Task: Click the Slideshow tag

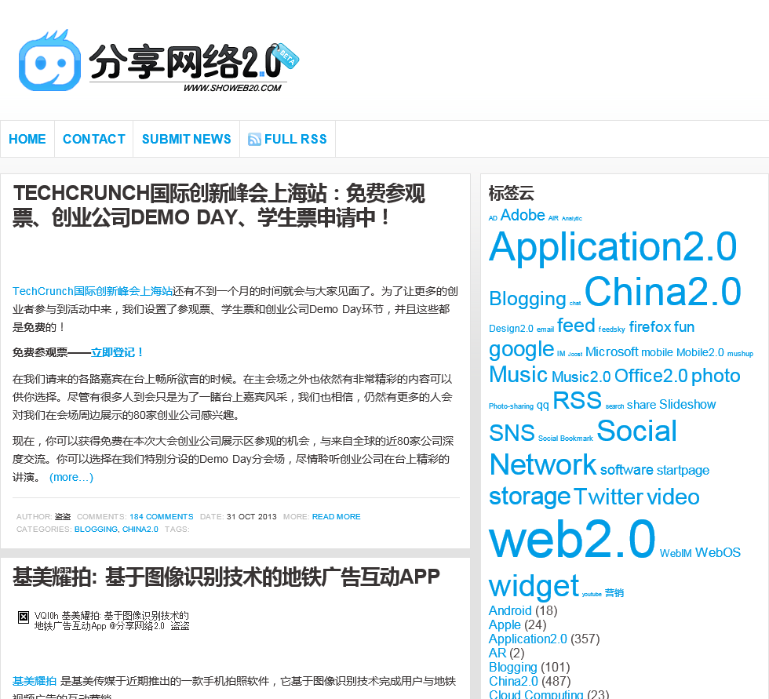Action: click(687, 404)
